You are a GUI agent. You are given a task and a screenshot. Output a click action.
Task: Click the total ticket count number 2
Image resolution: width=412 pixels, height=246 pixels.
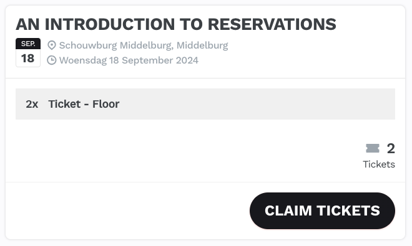point(391,148)
